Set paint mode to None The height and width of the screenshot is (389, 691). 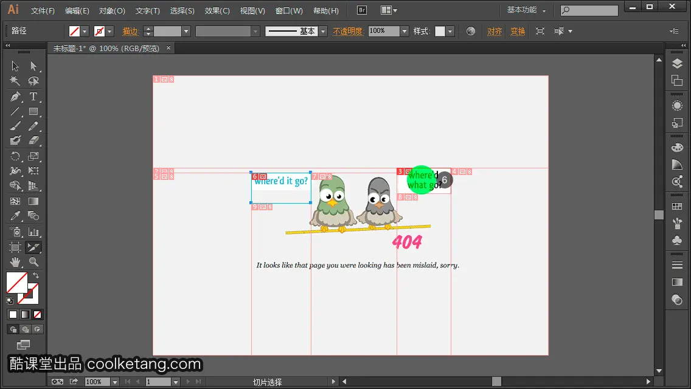38,315
